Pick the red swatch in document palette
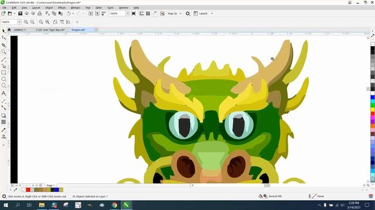375x210 pixels. pos(28,190)
